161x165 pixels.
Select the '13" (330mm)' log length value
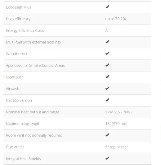click(116, 124)
